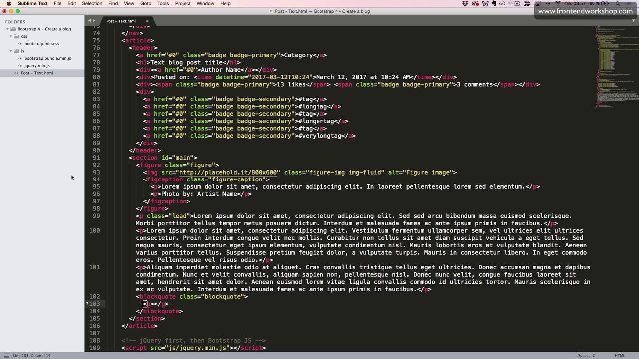Click file icon beside bootstrap.min.css
The width and height of the screenshot is (639, 359).
coord(20,44)
